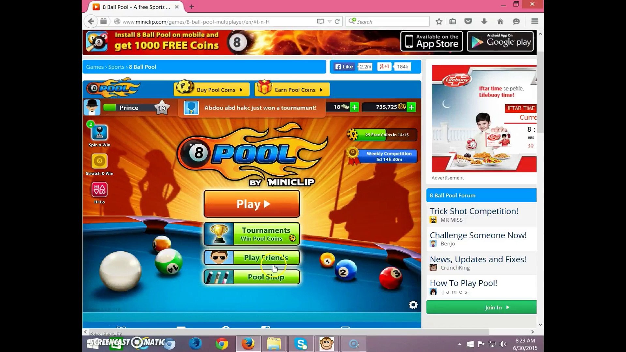Open new browser tab with plus
This screenshot has height=352, width=626.
coord(192,7)
